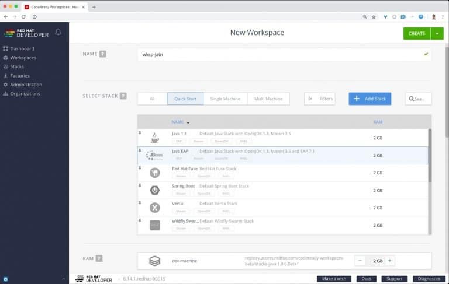Click the Spring Boot stack name

183,186
